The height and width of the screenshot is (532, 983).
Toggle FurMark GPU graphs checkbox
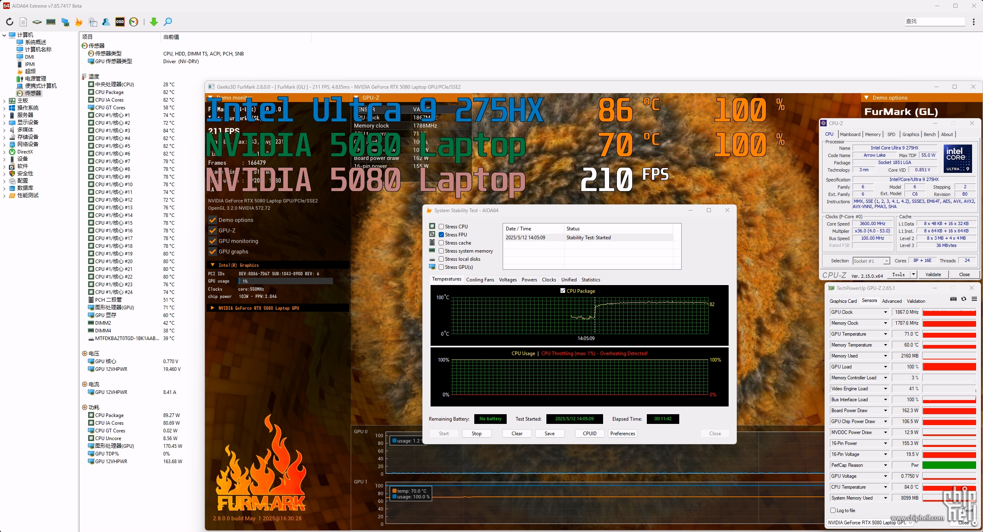pyautogui.click(x=213, y=251)
